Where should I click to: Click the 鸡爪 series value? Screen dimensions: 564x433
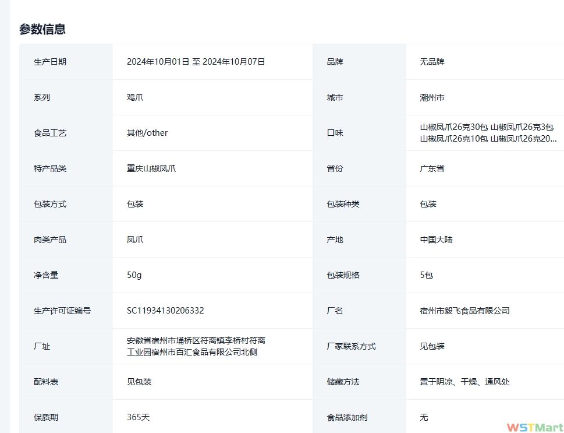[x=135, y=97]
